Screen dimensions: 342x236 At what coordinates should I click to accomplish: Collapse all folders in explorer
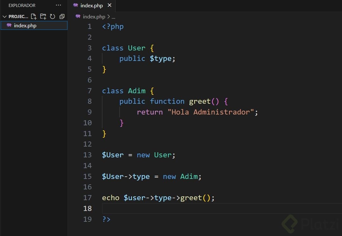pos(62,16)
